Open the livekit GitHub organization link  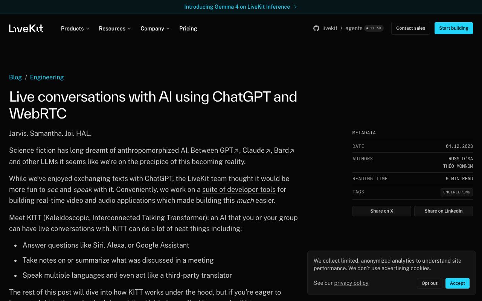coord(330,28)
